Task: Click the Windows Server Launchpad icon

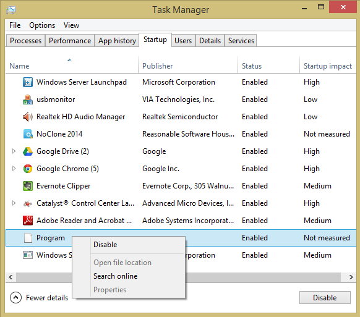Action: point(28,82)
